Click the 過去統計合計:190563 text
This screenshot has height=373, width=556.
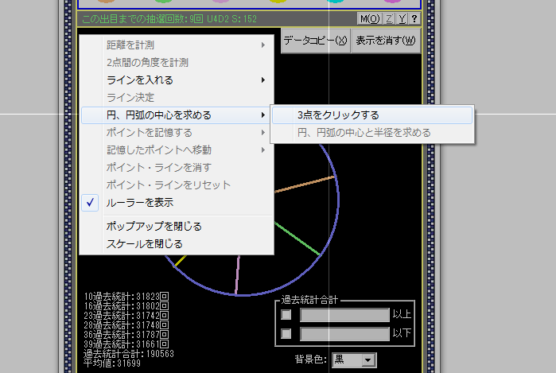pyautogui.click(x=129, y=353)
